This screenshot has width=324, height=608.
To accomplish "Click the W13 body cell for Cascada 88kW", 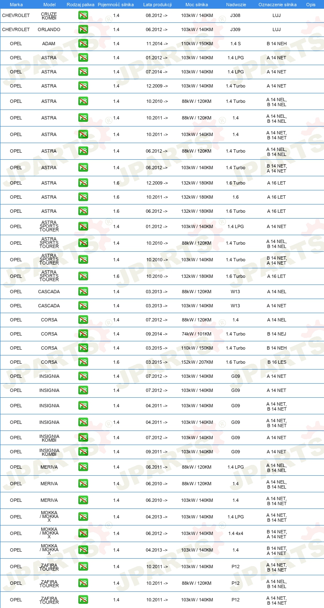I will point(235,292).
